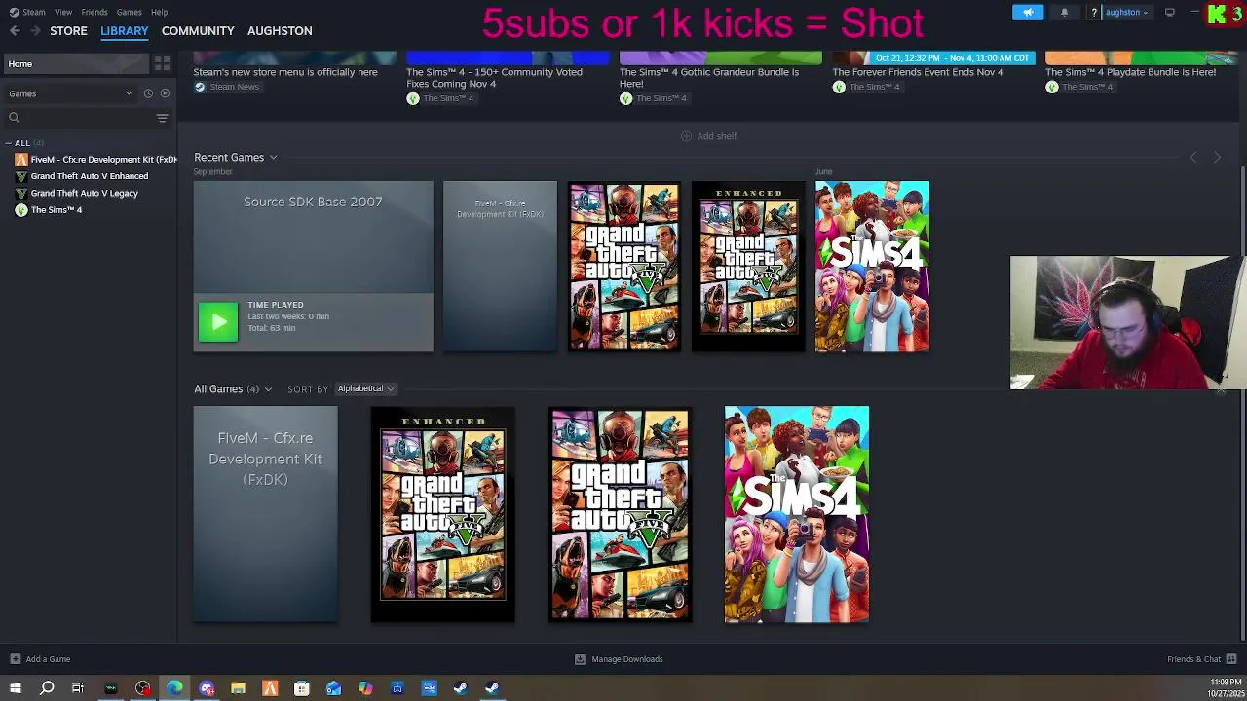
Task: Go to the STORE tab
Action: coord(68,31)
